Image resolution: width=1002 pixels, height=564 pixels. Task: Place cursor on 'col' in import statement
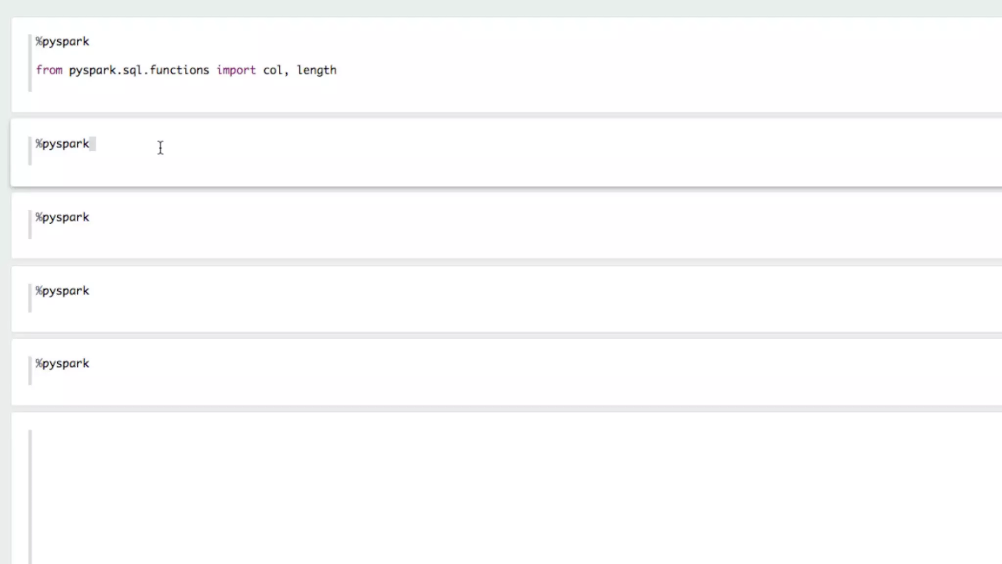coord(273,70)
